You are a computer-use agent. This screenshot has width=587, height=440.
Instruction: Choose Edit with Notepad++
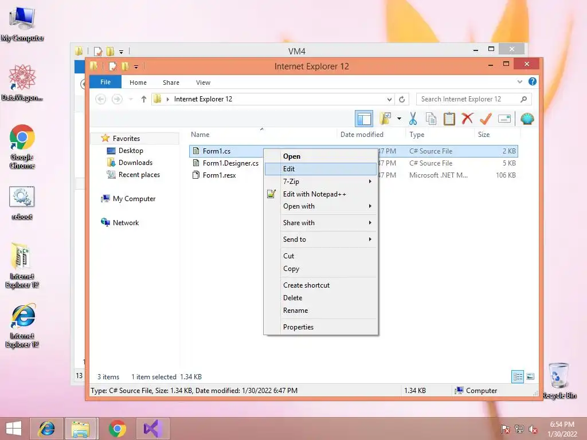[321, 194]
